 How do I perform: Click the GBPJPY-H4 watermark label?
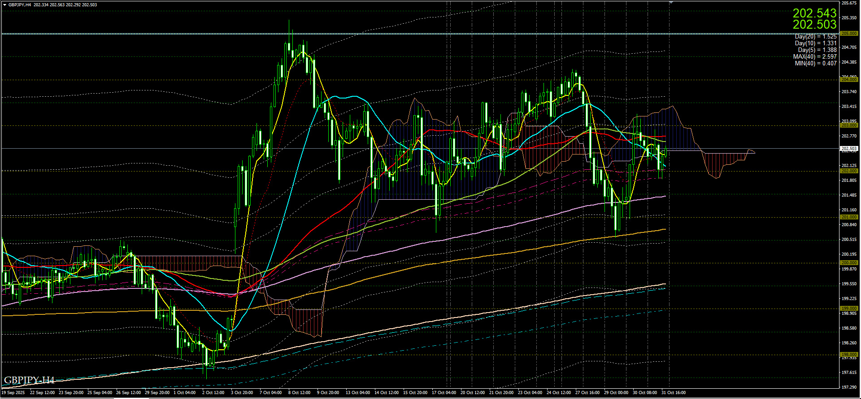[x=29, y=381]
